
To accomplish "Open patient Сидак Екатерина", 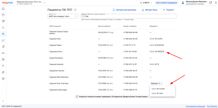I will (x=56, y=58).
